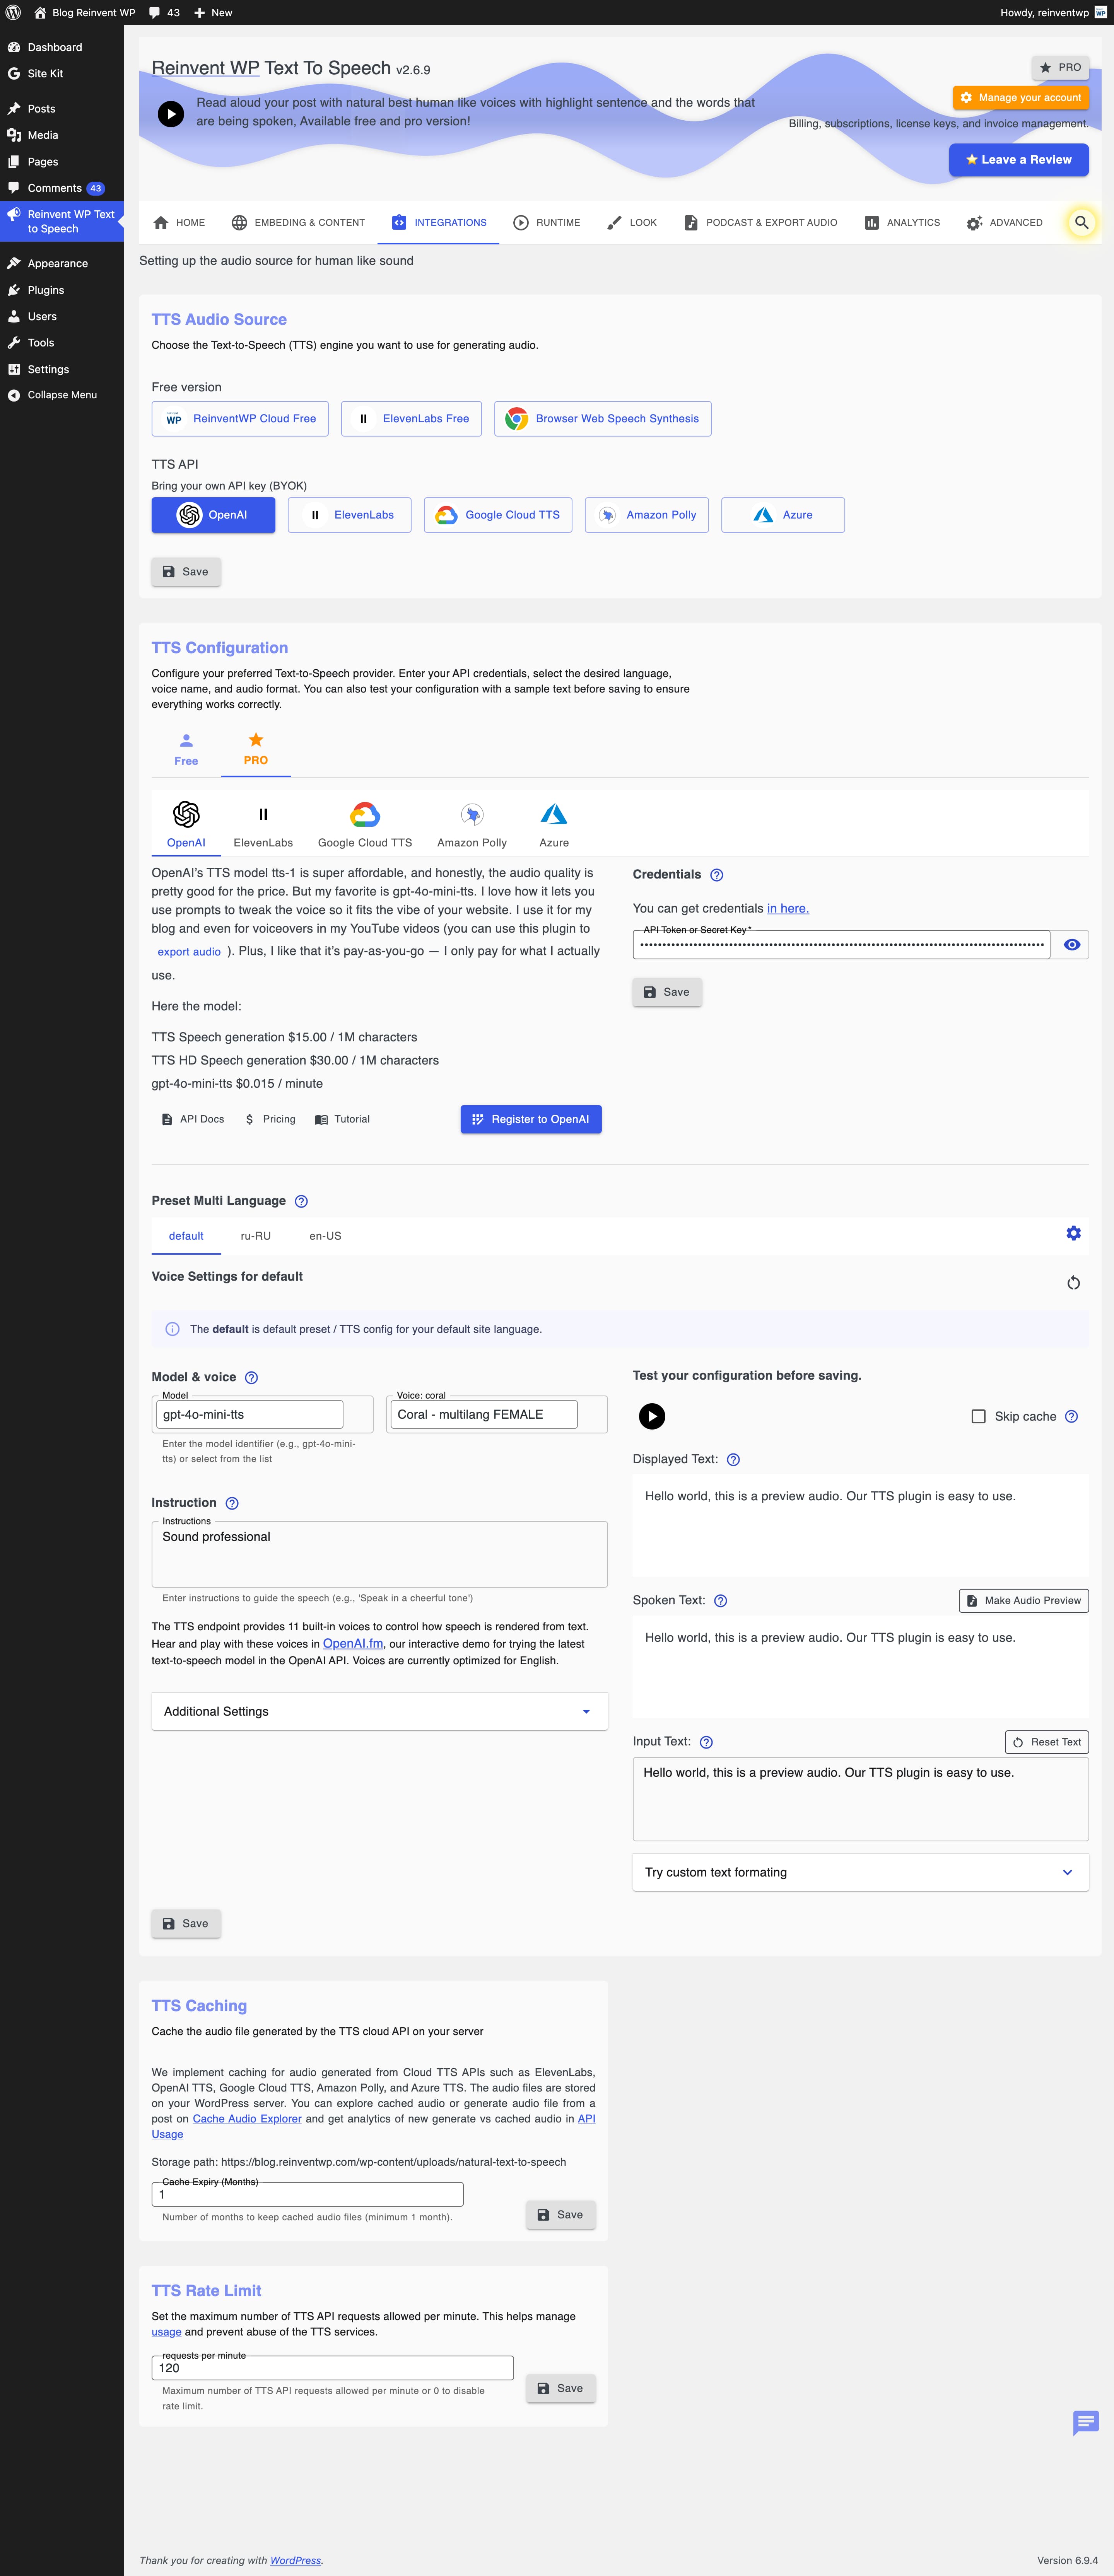
Task: Click the help icon next to Spoken Text
Action: [721, 1601]
